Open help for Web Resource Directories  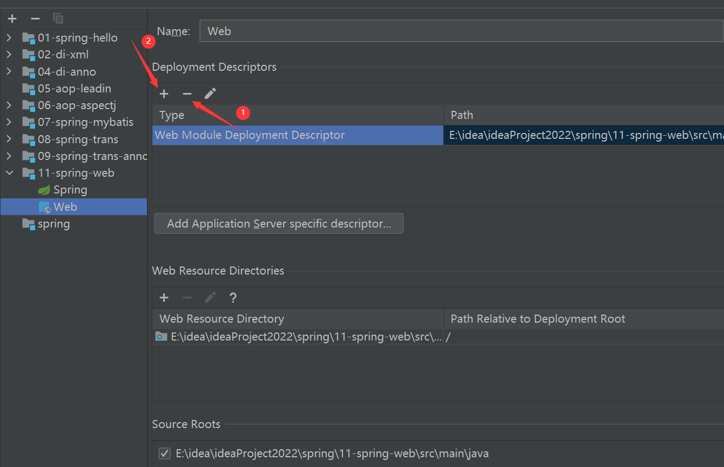(x=233, y=298)
